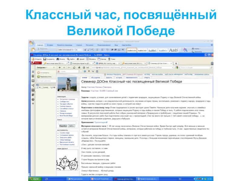The height and width of the screenshot is (181, 242).
Task: Switch to the Вставка ribbon tab
Action: [x=50, y=45]
